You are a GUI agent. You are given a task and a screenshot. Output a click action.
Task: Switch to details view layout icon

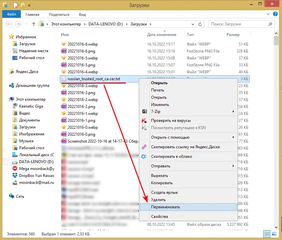(x=267, y=234)
